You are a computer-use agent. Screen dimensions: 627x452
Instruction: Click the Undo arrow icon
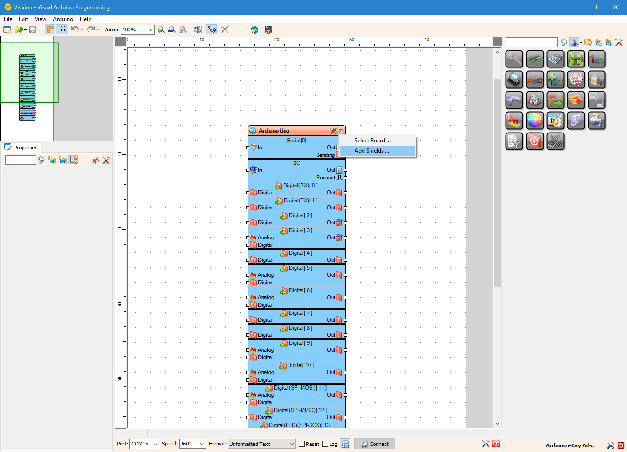point(75,29)
